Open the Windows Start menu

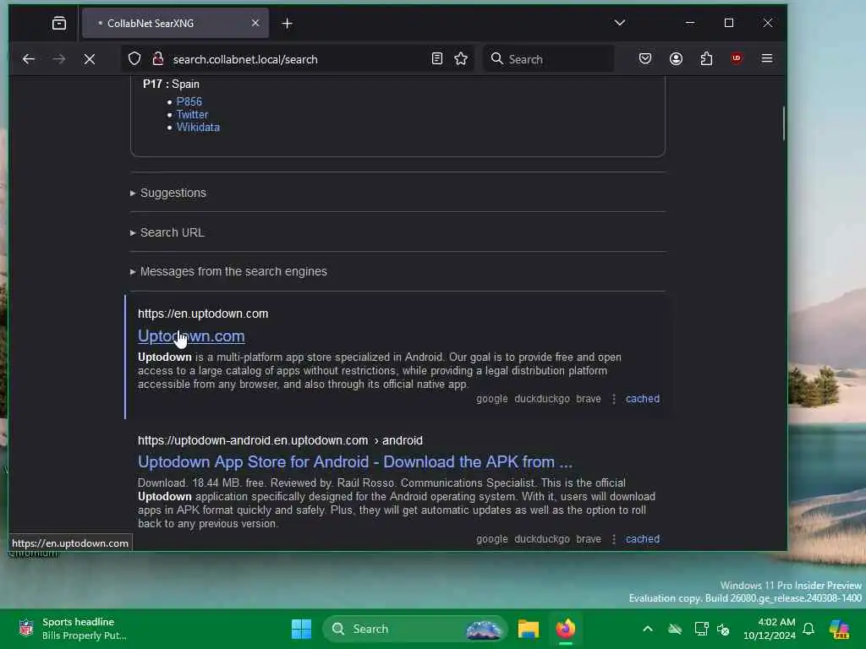click(x=302, y=629)
